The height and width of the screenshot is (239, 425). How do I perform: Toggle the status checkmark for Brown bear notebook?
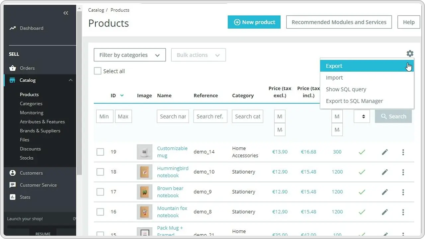[x=362, y=192]
